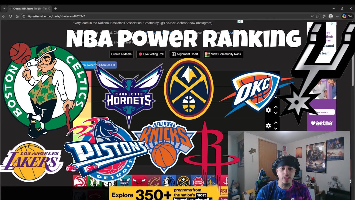The width and height of the screenshot is (355, 200).
Task: Open the Copilot Chat button
Action: [x=347, y=16]
